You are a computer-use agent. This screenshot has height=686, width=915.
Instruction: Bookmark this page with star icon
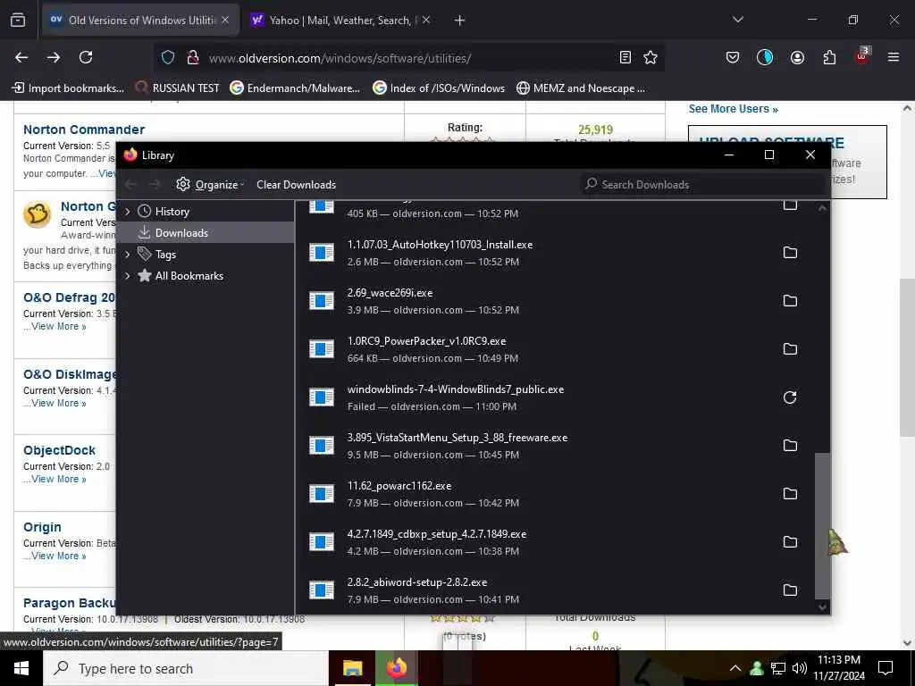(x=651, y=57)
